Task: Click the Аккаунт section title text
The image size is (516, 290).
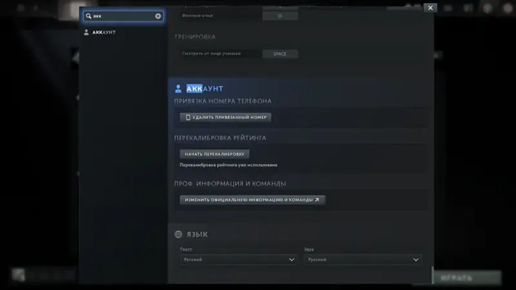Action: point(204,88)
